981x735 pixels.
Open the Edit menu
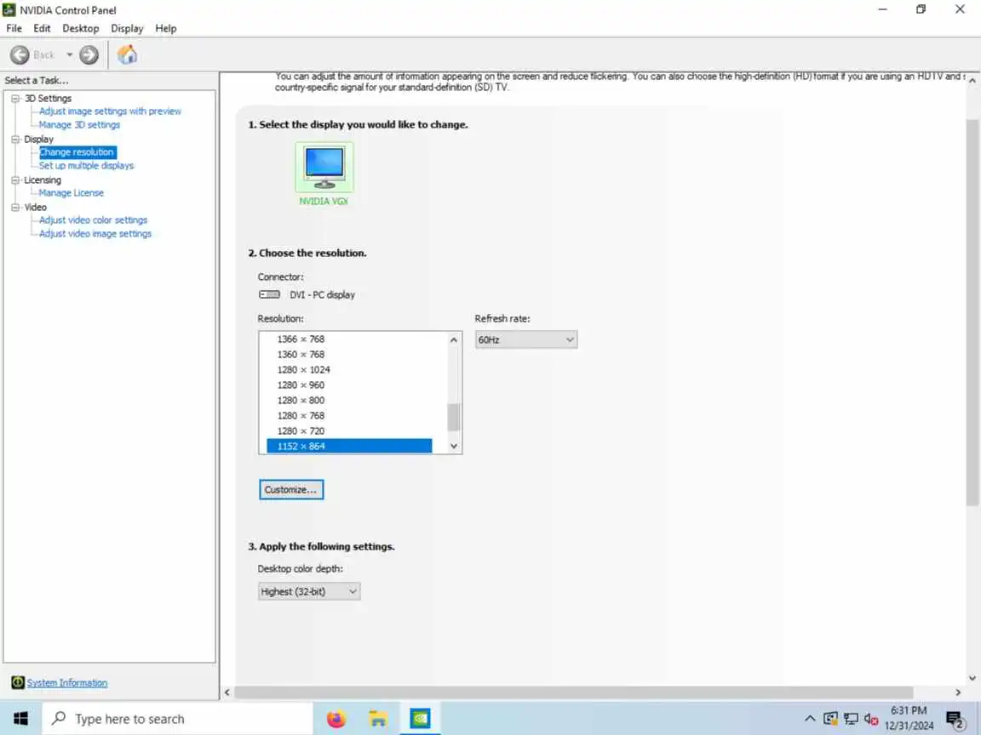click(42, 28)
